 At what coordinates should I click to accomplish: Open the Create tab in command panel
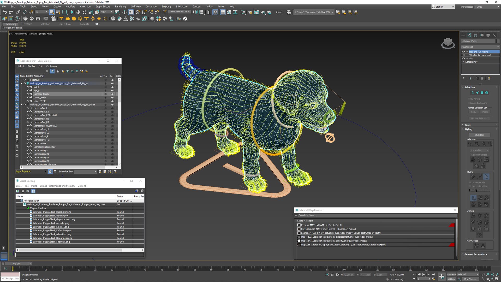tap(463, 35)
